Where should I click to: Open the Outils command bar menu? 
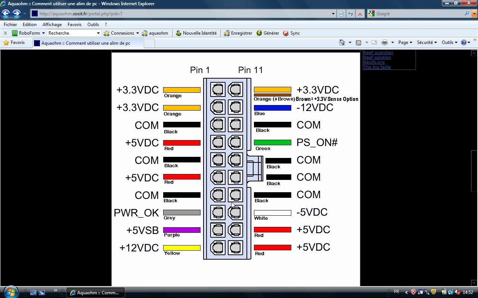pyautogui.click(x=449, y=42)
